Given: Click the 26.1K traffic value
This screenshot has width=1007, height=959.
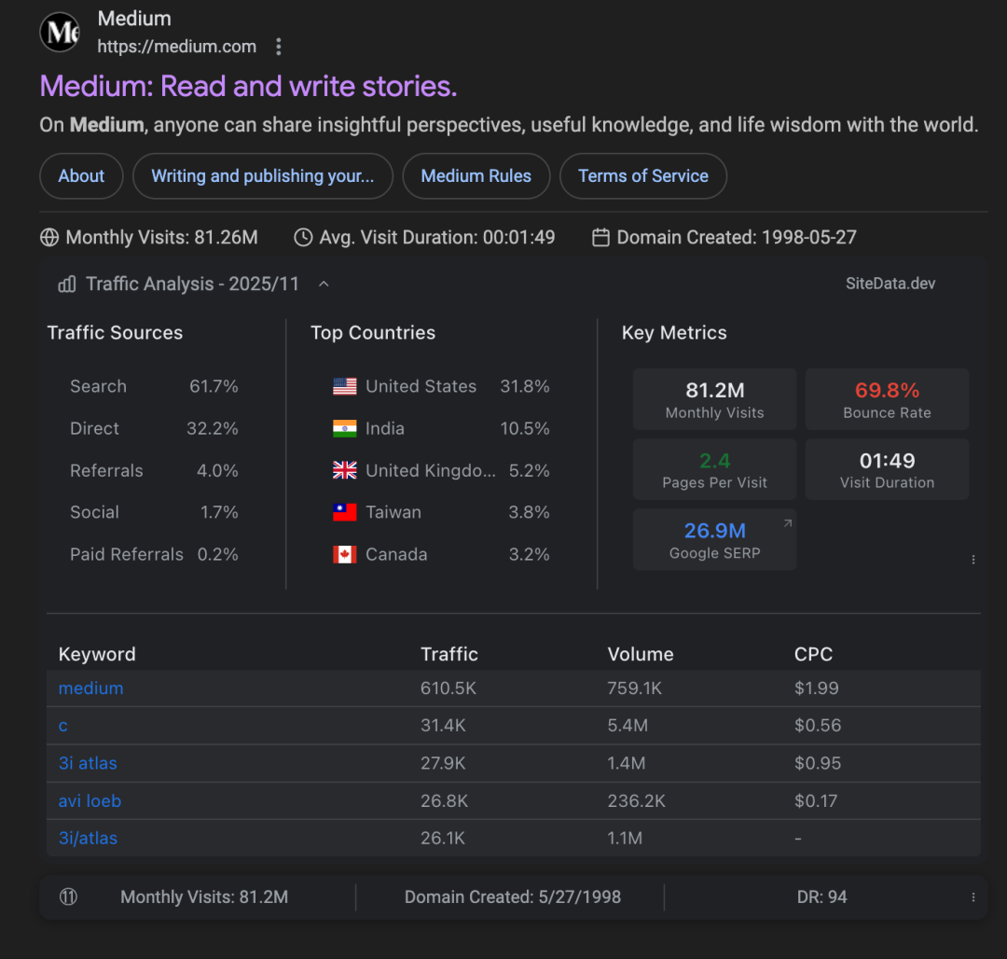Looking at the screenshot, I should click(x=443, y=839).
